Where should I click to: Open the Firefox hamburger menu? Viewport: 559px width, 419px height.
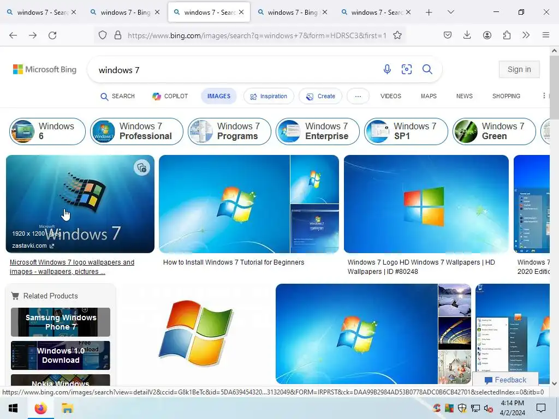[x=546, y=35]
